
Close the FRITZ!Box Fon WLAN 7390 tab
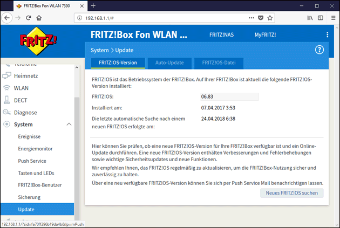82,6
